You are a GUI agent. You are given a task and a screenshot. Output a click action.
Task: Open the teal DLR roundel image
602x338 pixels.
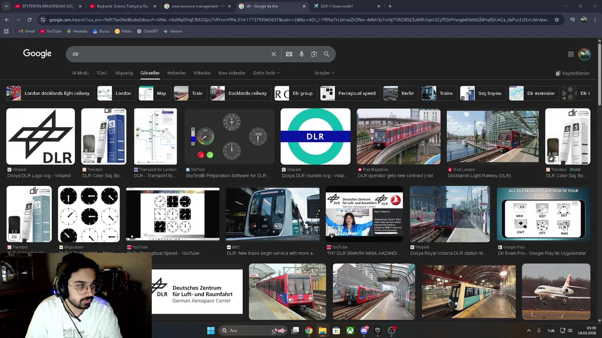click(316, 137)
